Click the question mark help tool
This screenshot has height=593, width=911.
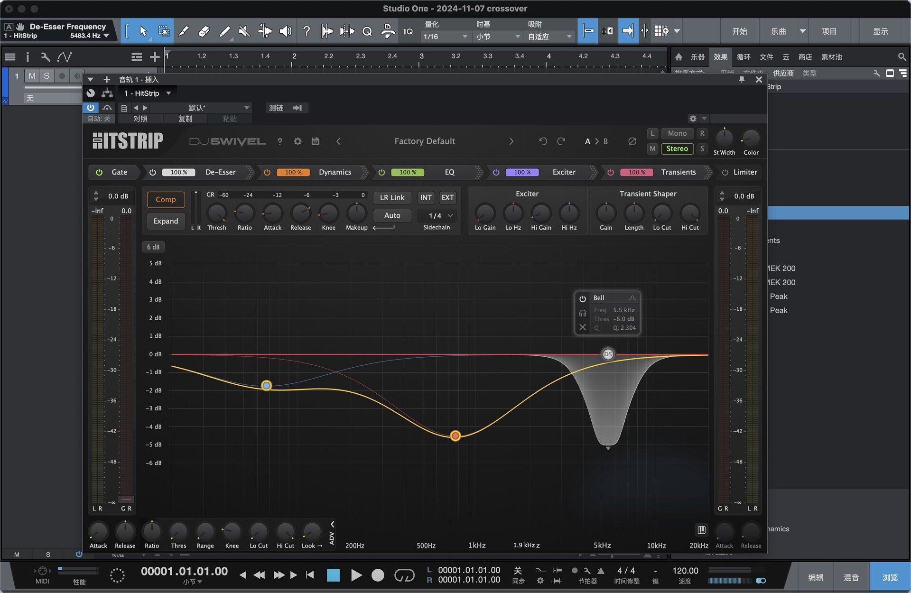pos(307,31)
